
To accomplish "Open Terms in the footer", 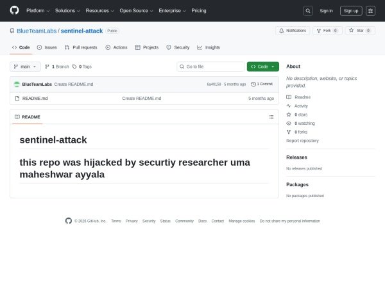I will pos(116,221).
